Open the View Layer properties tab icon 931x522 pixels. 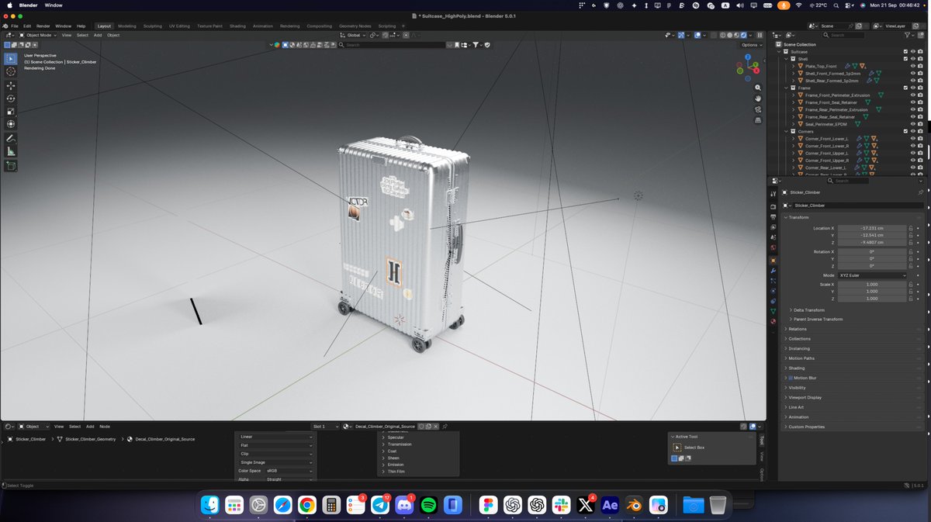pyautogui.click(x=773, y=227)
